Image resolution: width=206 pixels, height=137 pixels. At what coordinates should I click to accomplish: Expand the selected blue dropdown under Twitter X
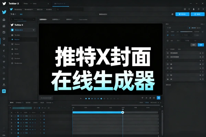[23, 30]
